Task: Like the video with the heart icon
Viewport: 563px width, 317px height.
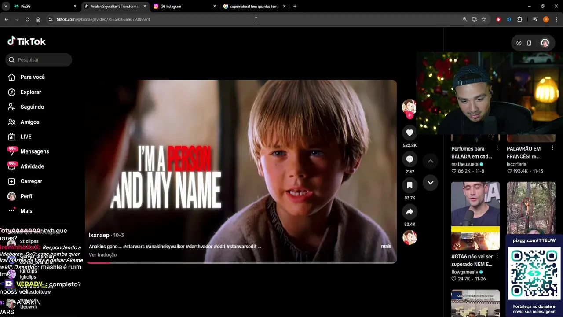Action: (409, 133)
